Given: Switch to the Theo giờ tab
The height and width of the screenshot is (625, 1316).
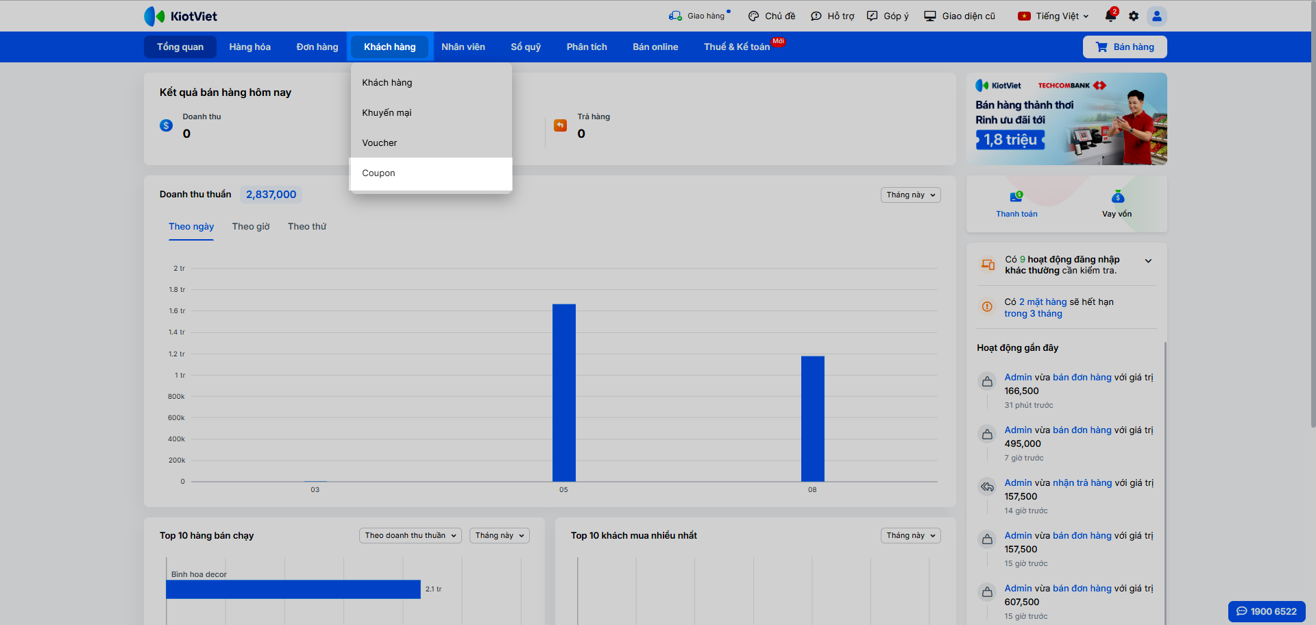Looking at the screenshot, I should click(251, 227).
